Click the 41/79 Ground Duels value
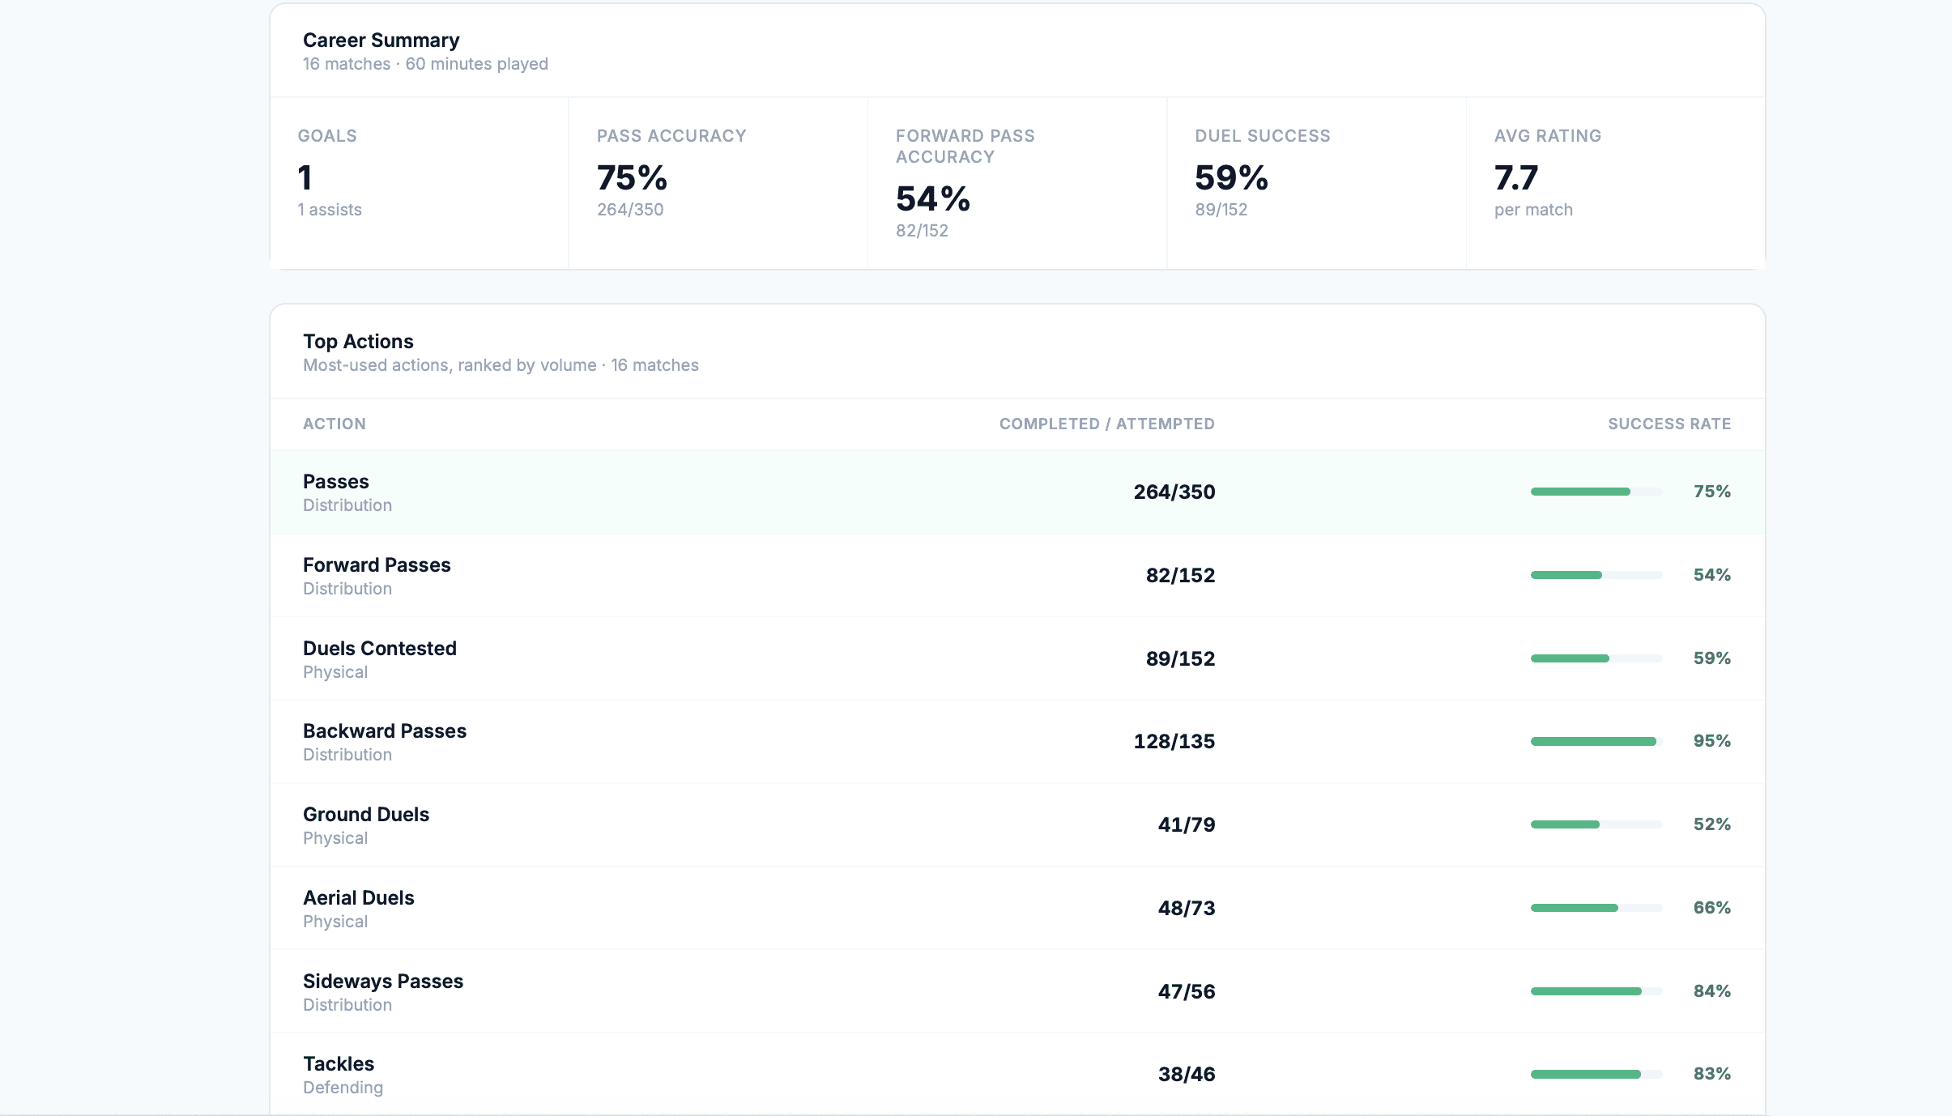Screen dimensions: 1952x1116 [1187, 825]
